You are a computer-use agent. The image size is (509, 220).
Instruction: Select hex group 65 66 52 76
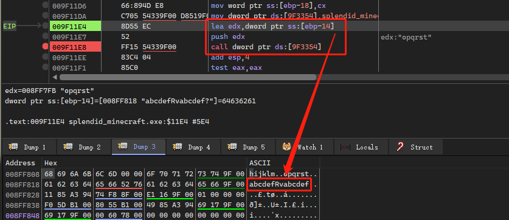click(119, 185)
